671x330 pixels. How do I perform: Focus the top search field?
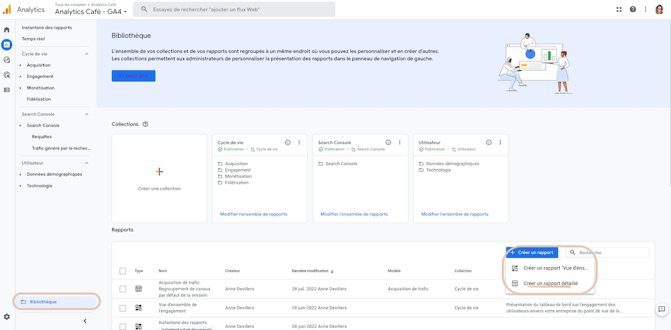[x=234, y=9]
